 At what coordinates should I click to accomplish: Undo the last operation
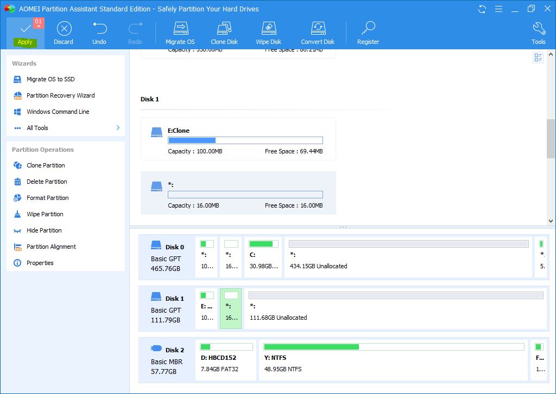pos(99,33)
